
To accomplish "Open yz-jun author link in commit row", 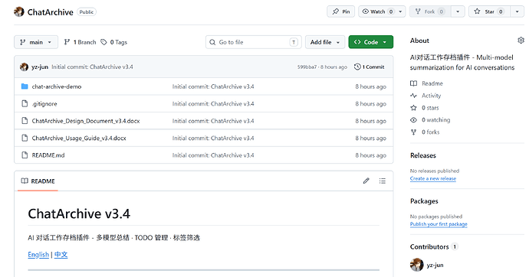I will tap(40, 67).
